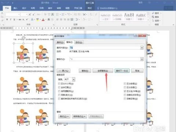Switch to the Find (查找) dialog tab

click(x=60, y=42)
